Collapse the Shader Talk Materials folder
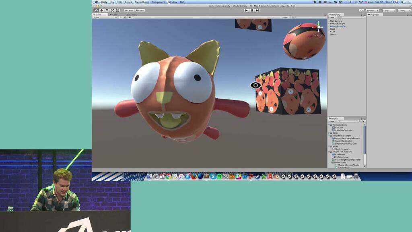Image resolution: width=412 pixels, height=232 pixels. click(329, 151)
